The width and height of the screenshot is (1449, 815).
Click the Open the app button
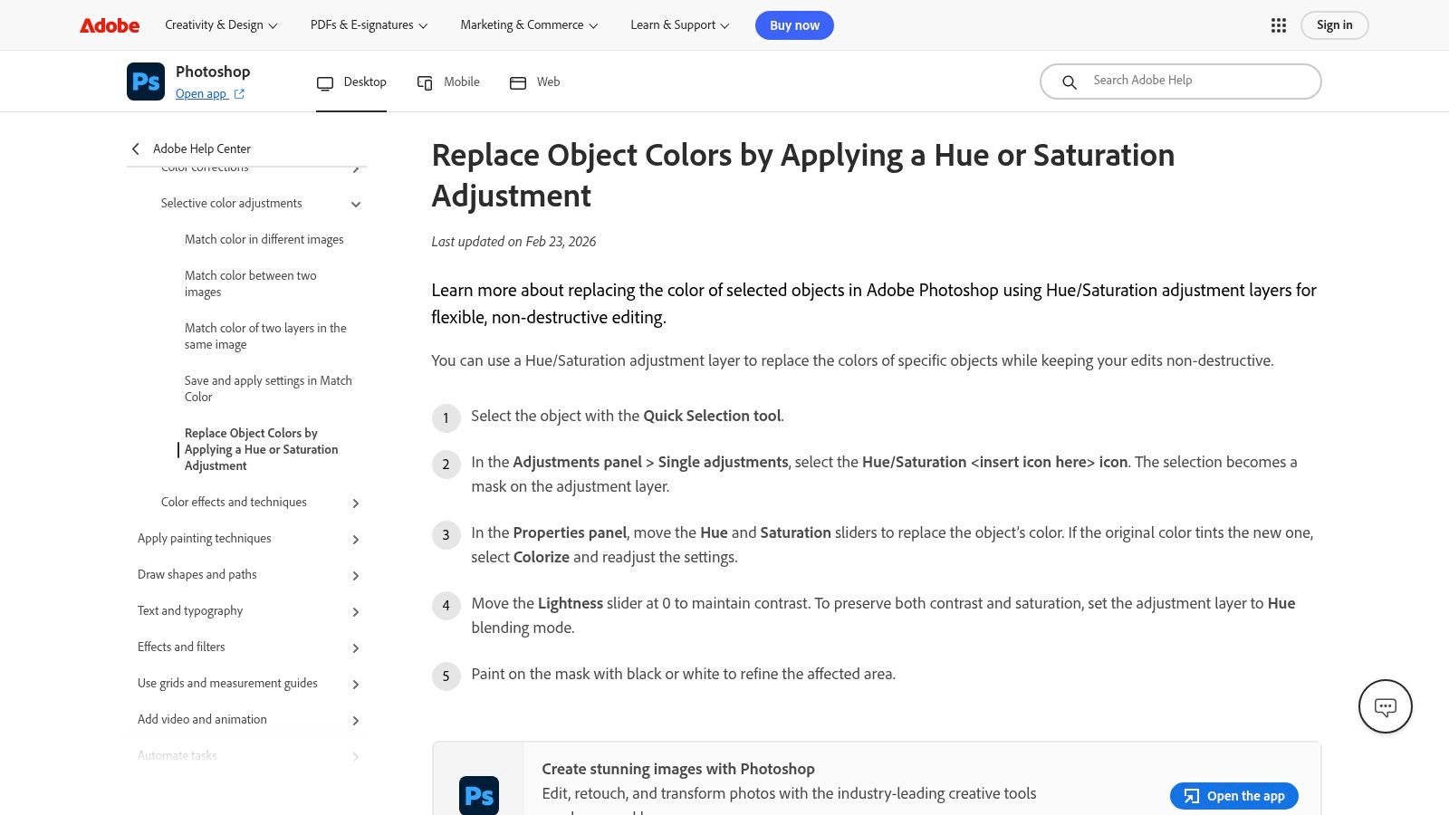coord(1234,796)
